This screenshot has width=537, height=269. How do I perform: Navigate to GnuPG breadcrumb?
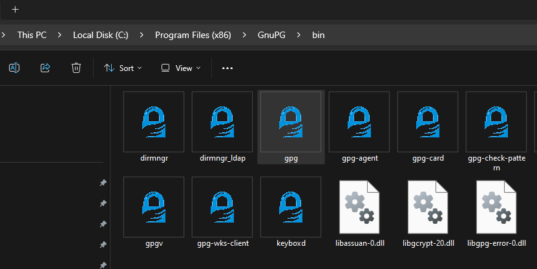pos(271,35)
